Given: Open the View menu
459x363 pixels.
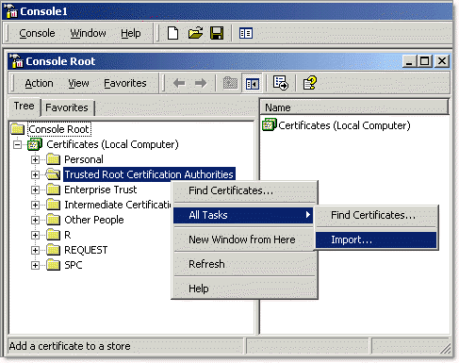Looking at the screenshot, I should tap(78, 83).
